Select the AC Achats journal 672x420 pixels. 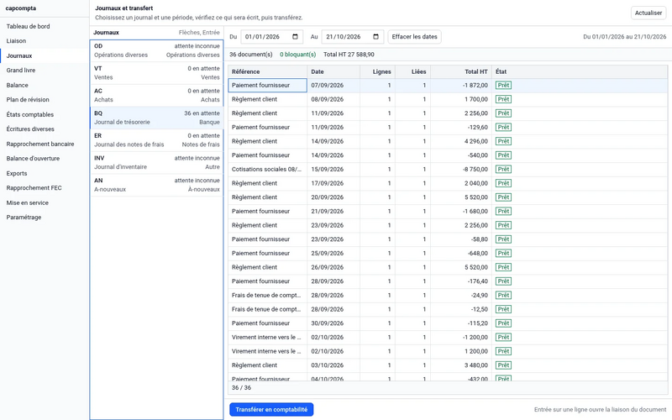(157, 95)
